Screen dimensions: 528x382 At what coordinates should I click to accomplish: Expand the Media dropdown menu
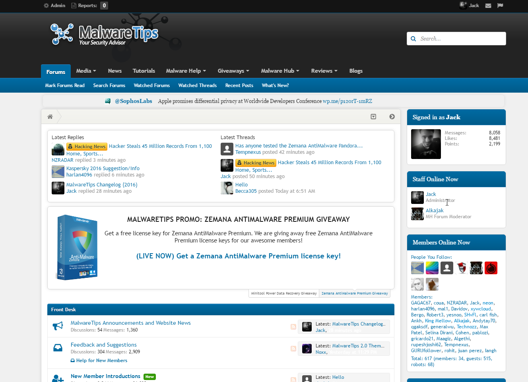(x=86, y=71)
